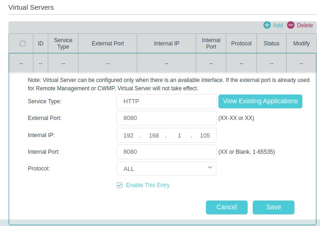Tick the select-all checkbox in table header
The height and width of the screenshot is (226, 320).
[22, 44]
